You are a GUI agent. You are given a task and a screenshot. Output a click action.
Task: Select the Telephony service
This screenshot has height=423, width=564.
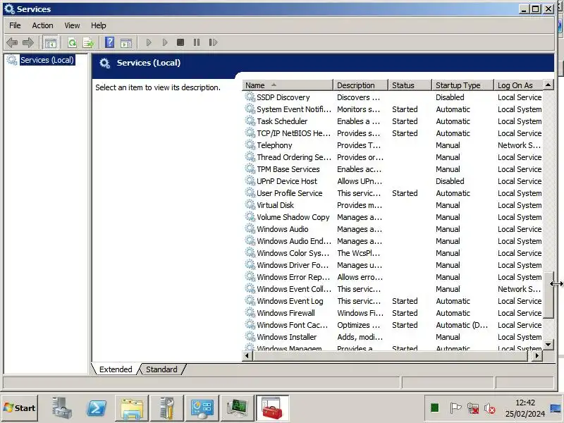pyautogui.click(x=393, y=145)
